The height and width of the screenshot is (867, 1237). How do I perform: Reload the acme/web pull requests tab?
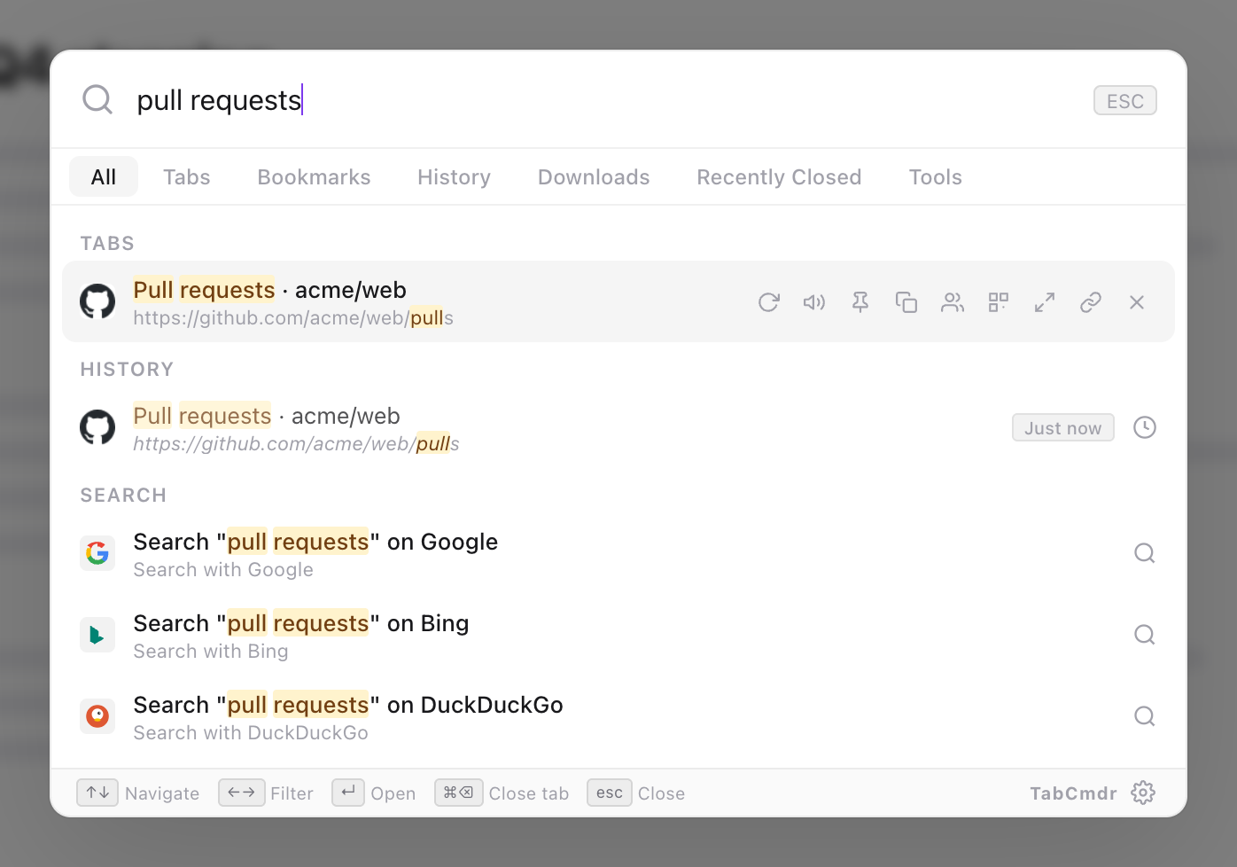[768, 302]
